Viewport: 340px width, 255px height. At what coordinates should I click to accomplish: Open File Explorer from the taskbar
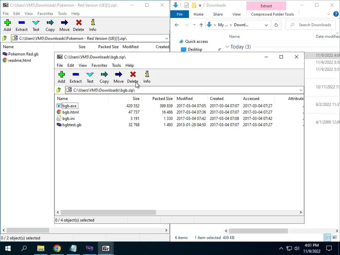(41, 248)
